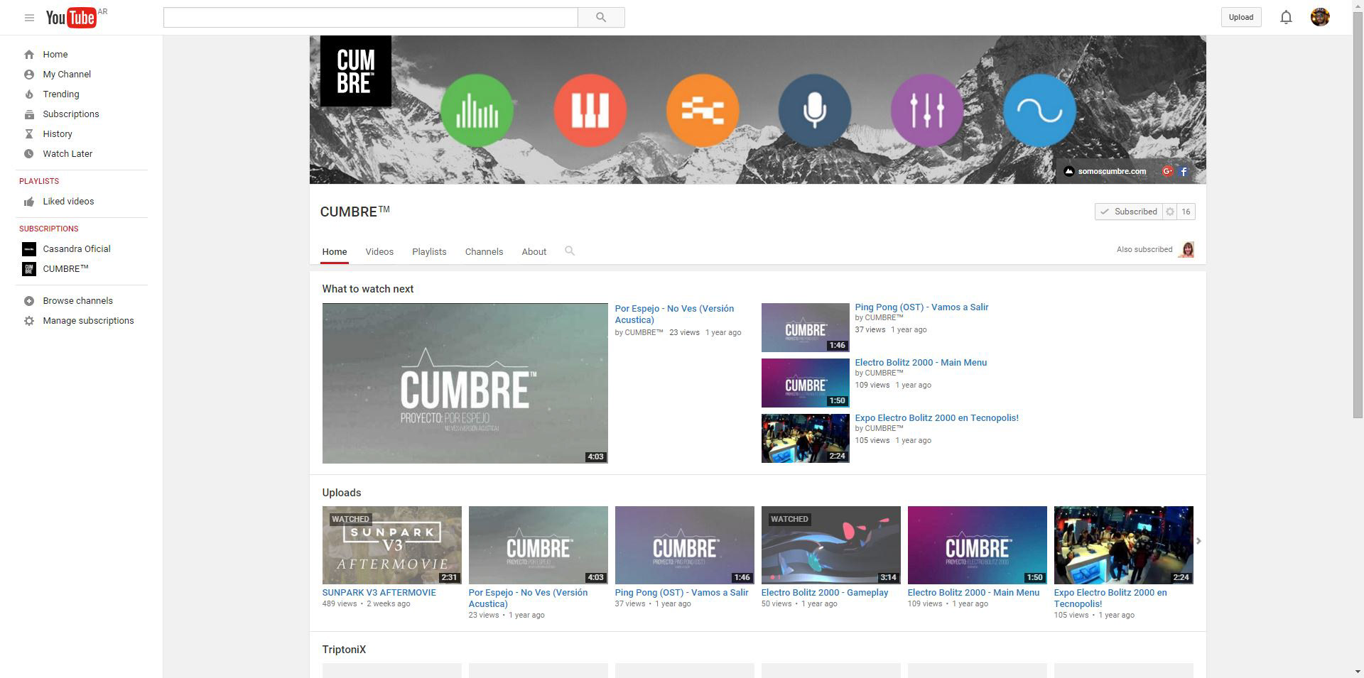
Task: Click the scrollbar down arrow
Action: coord(1358,672)
